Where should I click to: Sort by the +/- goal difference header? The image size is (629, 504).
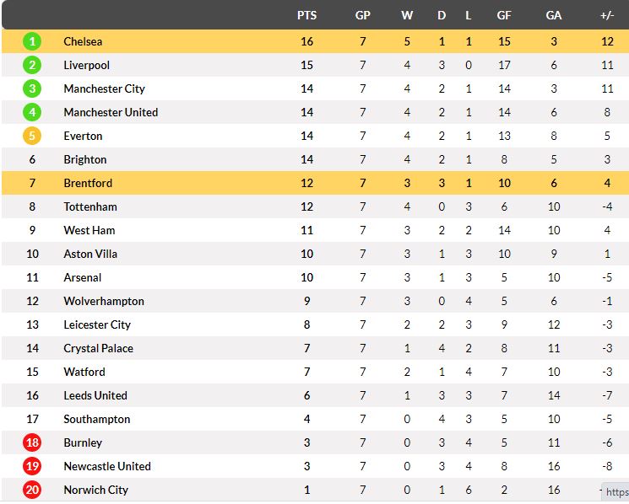point(607,15)
